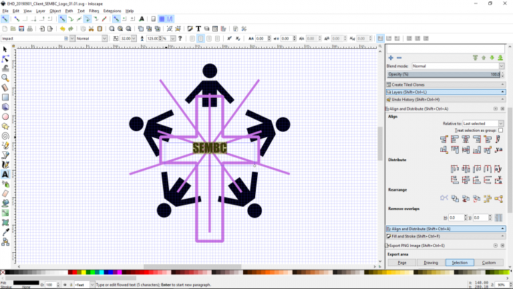This screenshot has height=289, width=513.
Task: Open the Impact font family dropdown
Action: click(72, 39)
